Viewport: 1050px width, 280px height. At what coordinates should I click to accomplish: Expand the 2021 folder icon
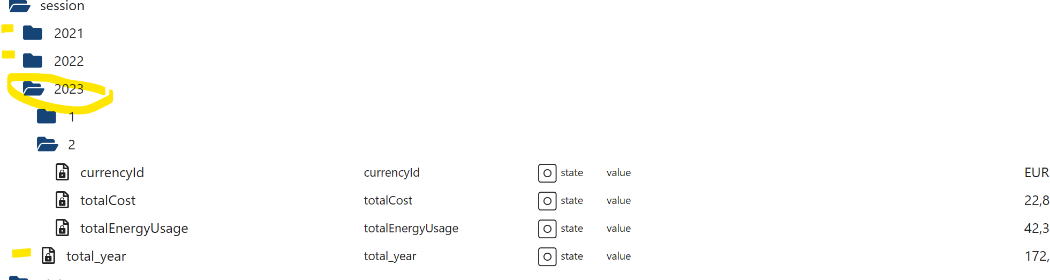[x=33, y=33]
